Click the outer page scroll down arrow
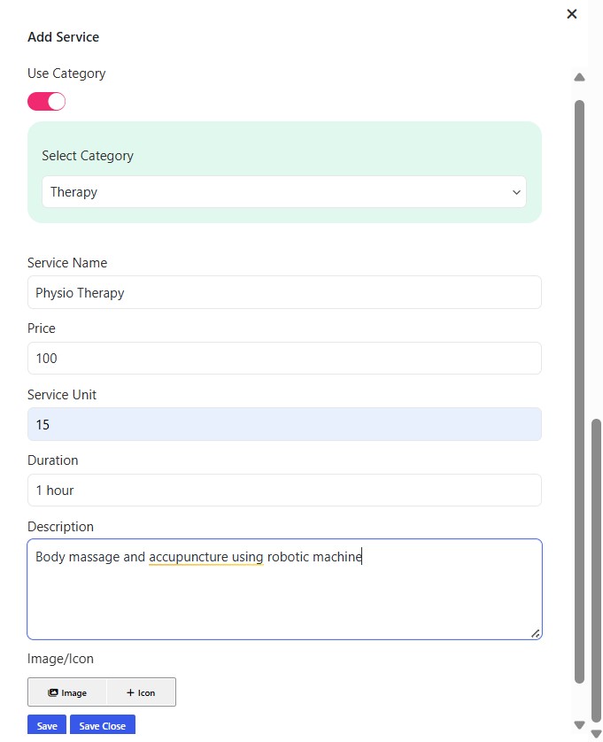 tap(596, 734)
